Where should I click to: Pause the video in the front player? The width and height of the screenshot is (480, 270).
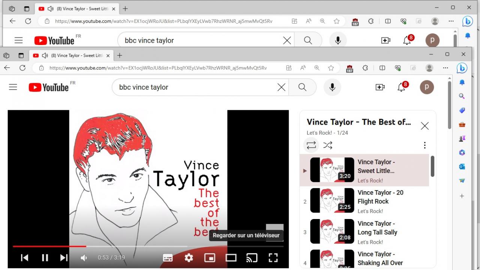point(45,258)
